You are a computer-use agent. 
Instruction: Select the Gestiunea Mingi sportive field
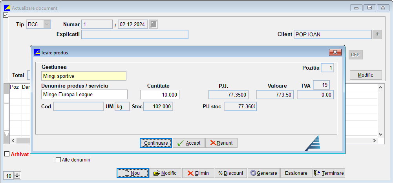click(84, 76)
